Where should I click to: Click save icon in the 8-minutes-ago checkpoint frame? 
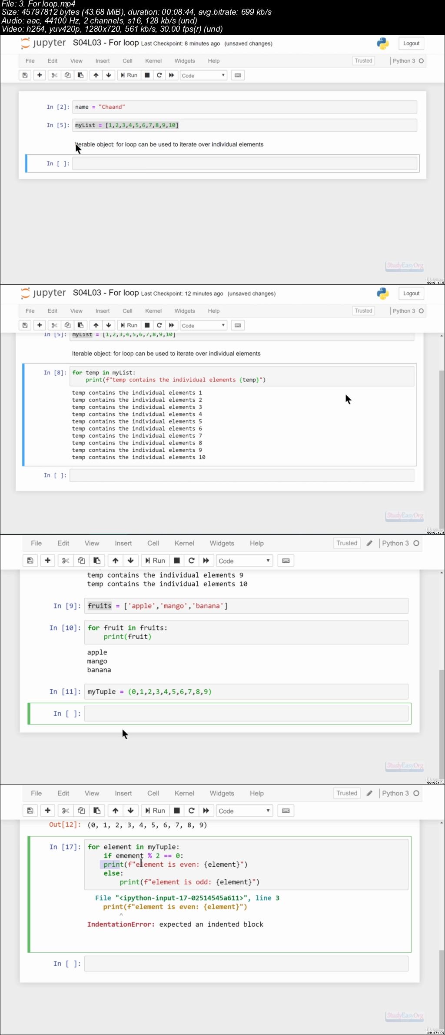(x=25, y=75)
